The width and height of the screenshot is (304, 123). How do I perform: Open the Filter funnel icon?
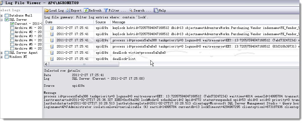pos(106,11)
